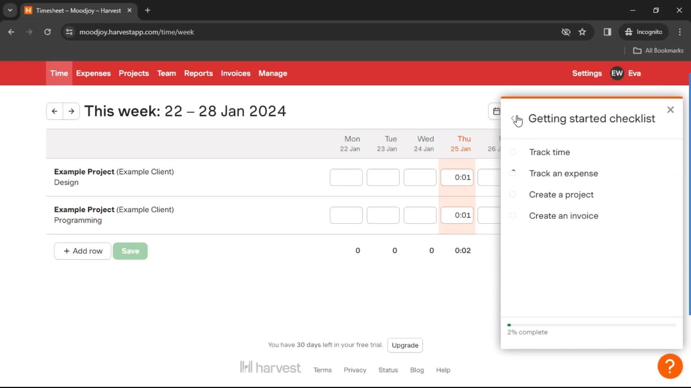Image resolution: width=691 pixels, height=388 pixels.
Task: Toggle the Track an expense checklist circle
Action: [x=513, y=173]
